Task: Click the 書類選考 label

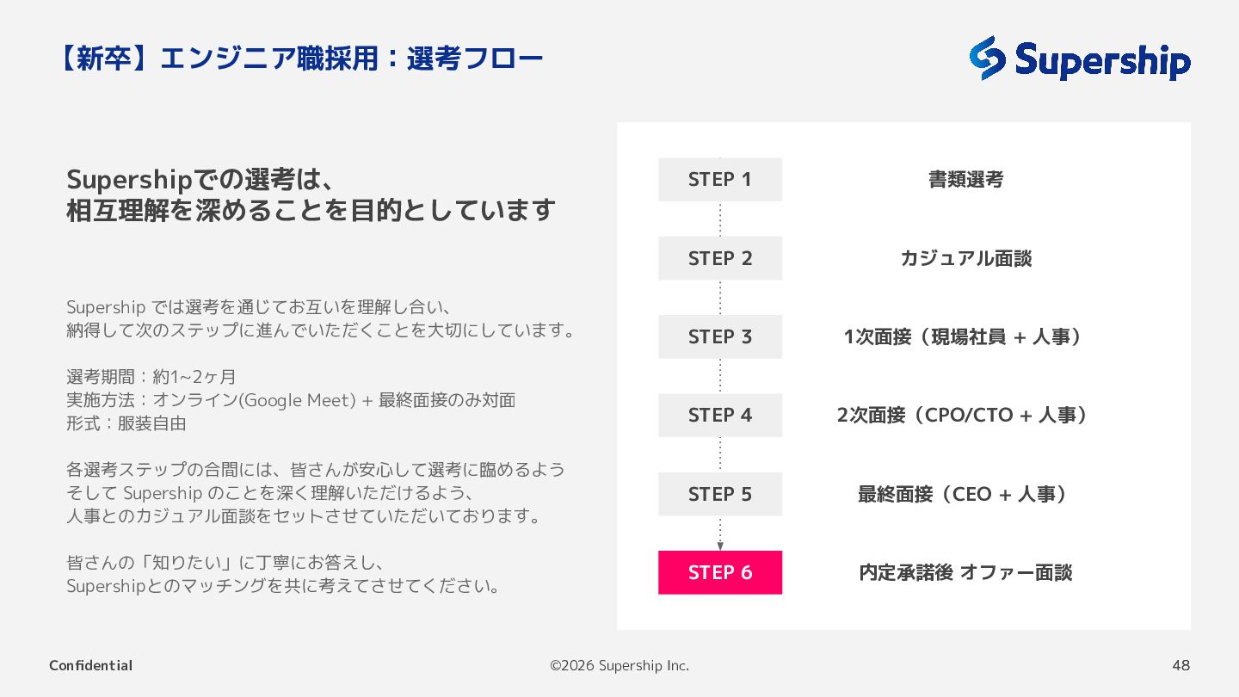Action: [965, 180]
